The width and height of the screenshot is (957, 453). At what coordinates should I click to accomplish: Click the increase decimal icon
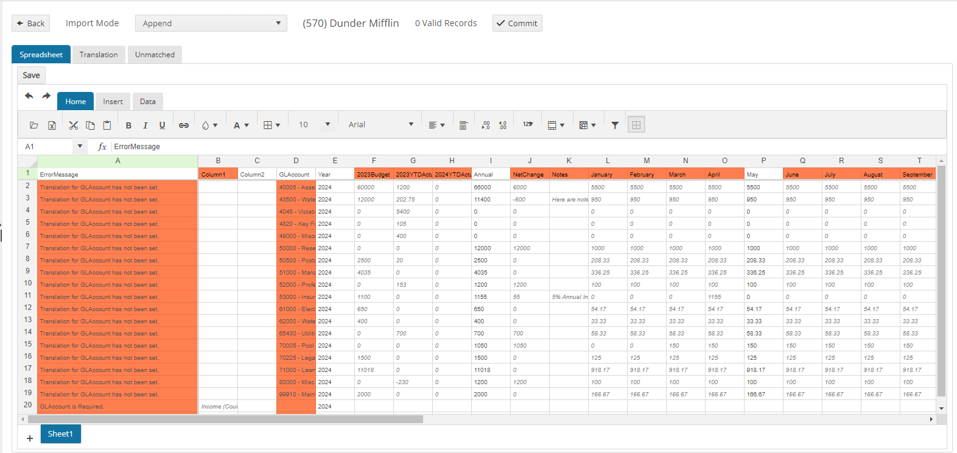pyautogui.click(x=502, y=125)
